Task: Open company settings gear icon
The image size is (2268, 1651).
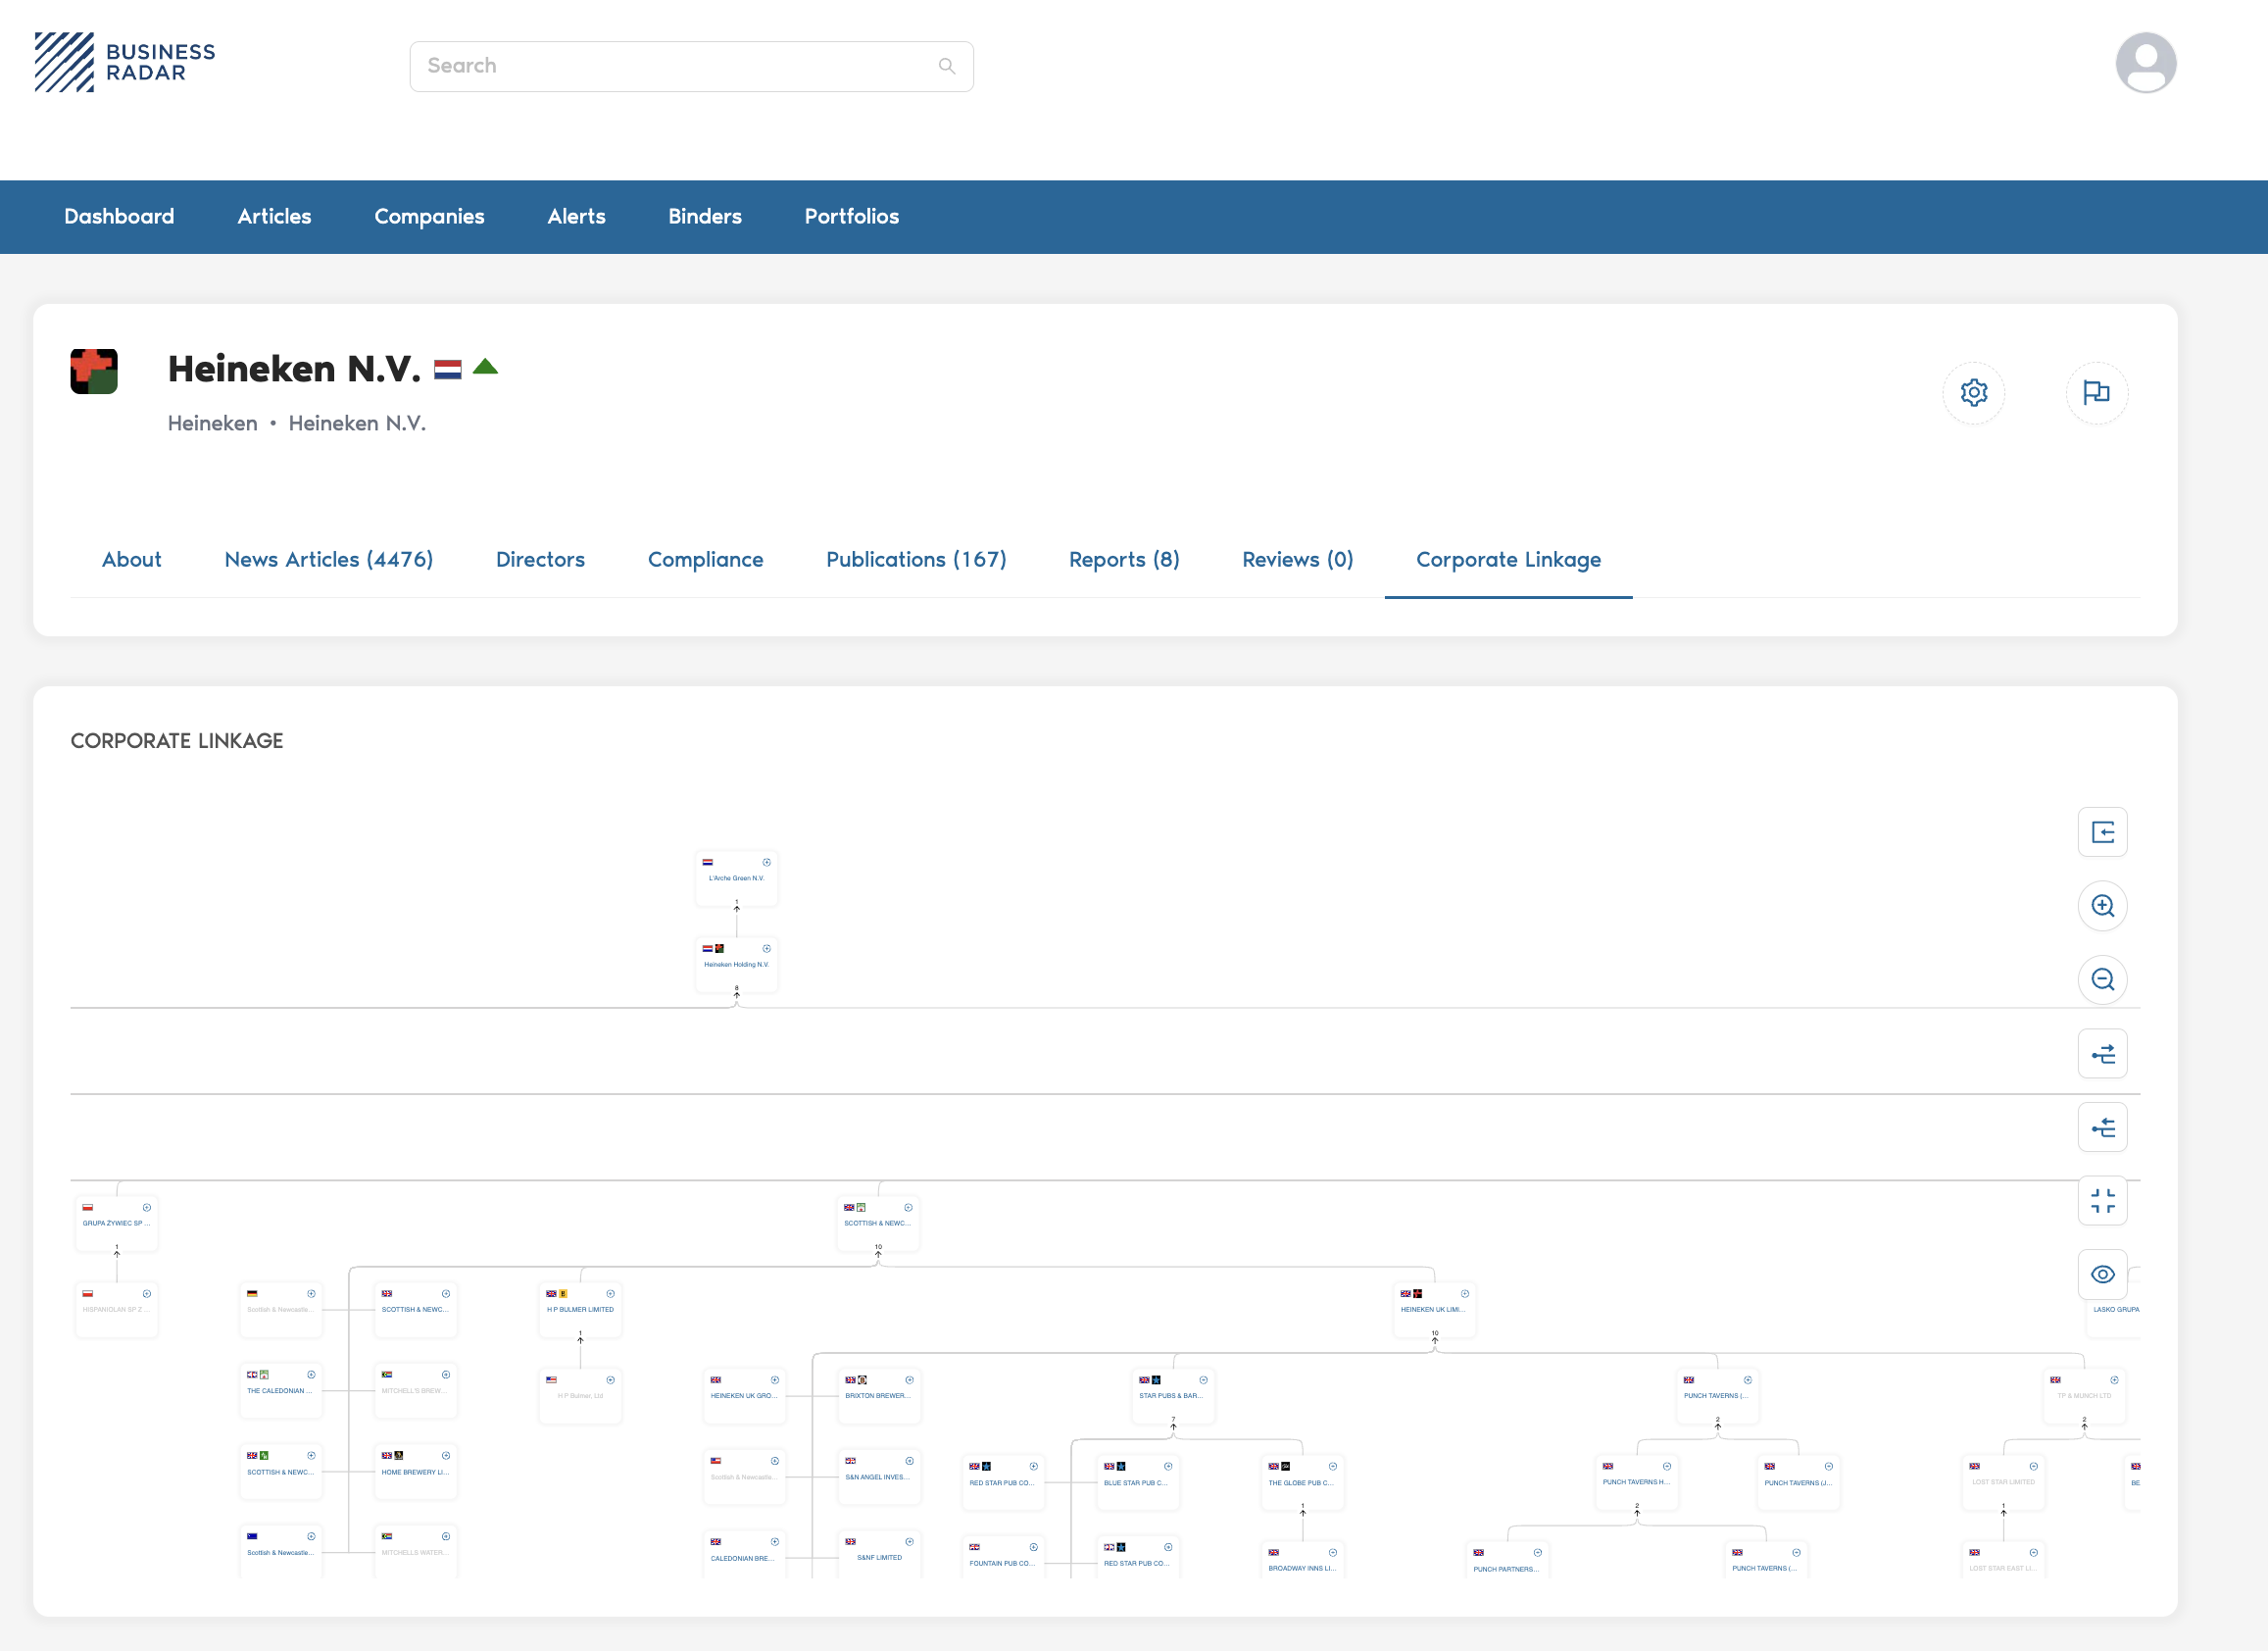Action: pos(1973,392)
